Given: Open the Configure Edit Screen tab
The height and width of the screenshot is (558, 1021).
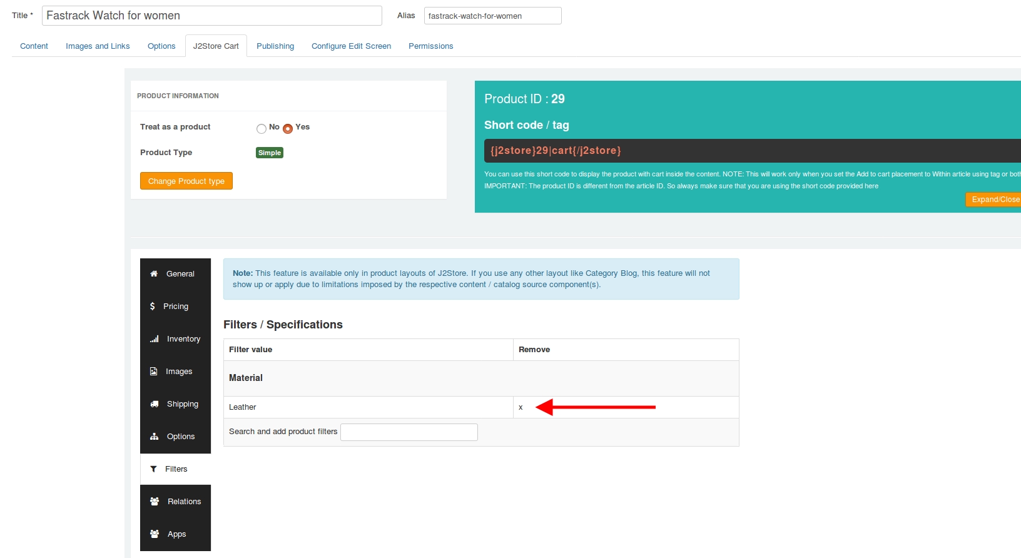Looking at the screenshot, I should 351,46.
